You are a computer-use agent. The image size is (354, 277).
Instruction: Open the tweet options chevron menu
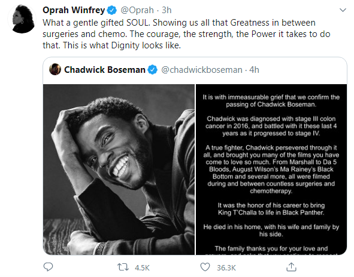[343, 10]
